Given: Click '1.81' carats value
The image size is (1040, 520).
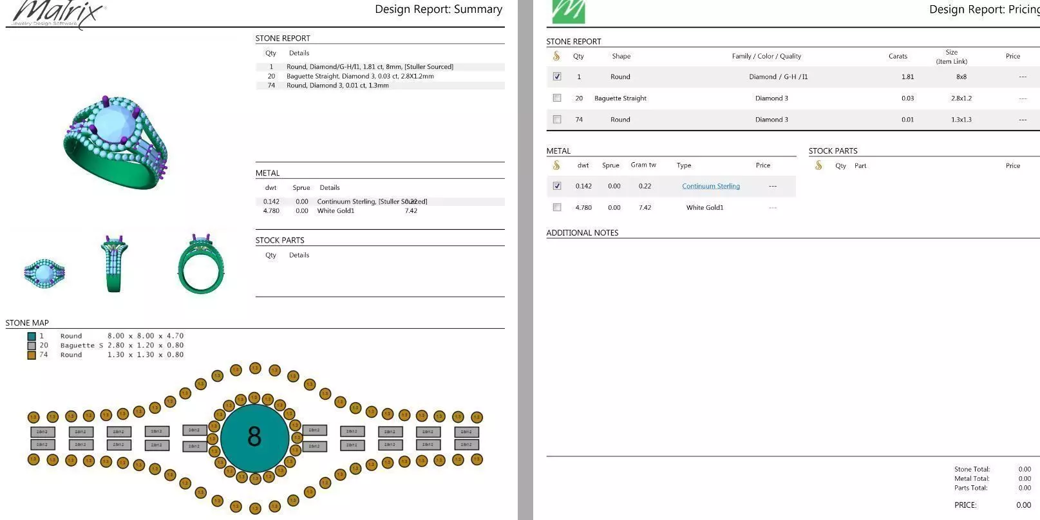Looking at the screenshot, I should (907, 77).
